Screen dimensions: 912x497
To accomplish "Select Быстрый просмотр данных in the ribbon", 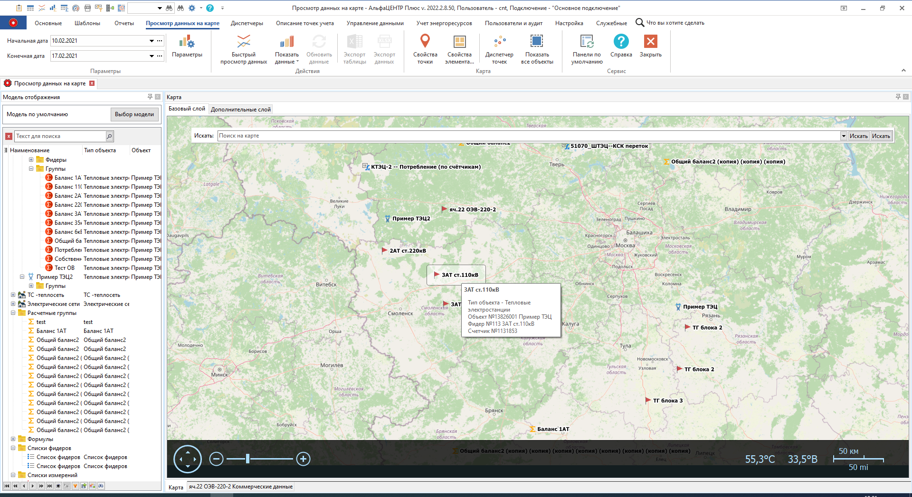I will point(244,47).
